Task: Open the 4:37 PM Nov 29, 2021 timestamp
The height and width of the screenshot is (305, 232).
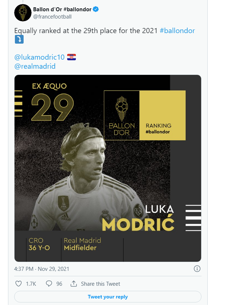Action: pyautogui.click(x=42, y=269)
